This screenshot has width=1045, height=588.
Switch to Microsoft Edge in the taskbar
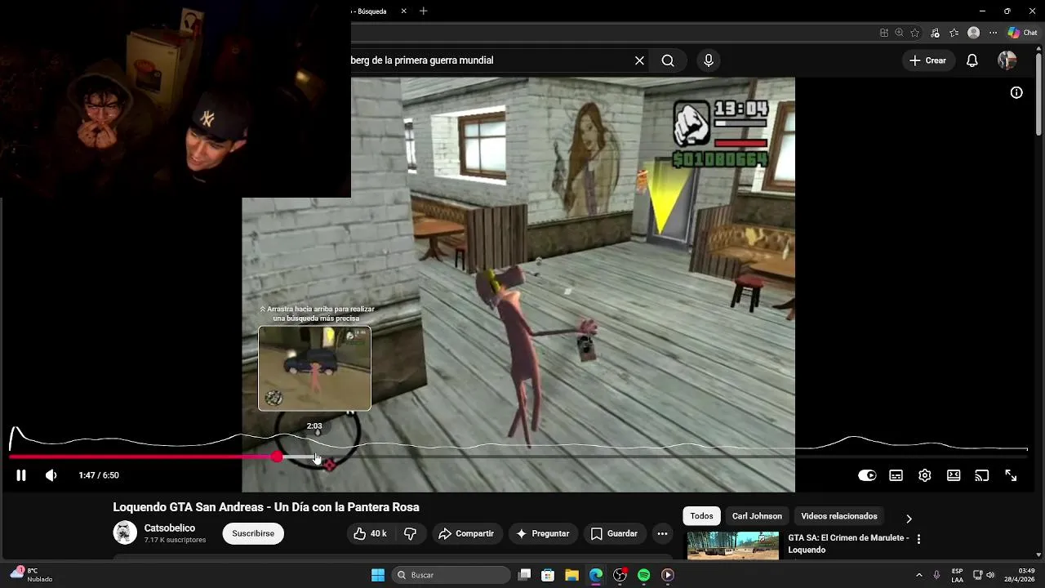[596, 575]
